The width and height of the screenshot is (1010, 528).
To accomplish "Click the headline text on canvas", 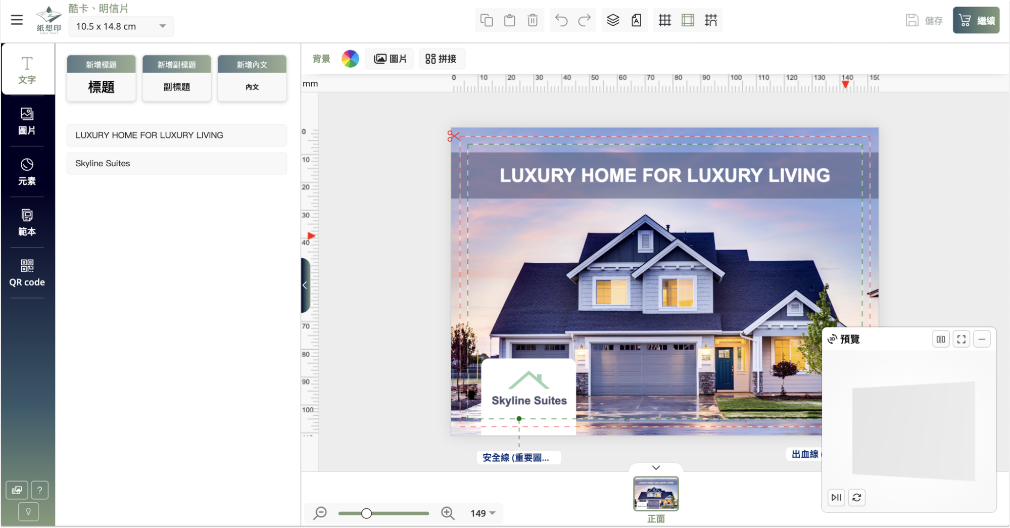I will point(664,175).
